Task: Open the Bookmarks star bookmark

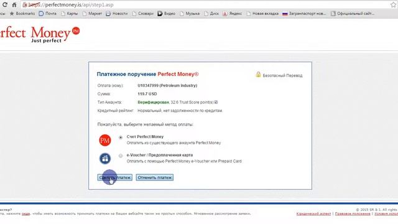Action: click(22, 14)
